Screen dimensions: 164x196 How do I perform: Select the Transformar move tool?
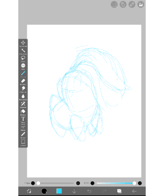[x=23, y=43]
